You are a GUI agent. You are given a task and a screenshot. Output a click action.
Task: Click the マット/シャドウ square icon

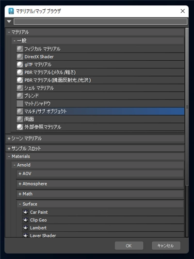tap(20, 104)
